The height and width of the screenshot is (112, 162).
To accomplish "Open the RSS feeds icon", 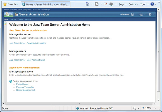I will coord(96,4).
